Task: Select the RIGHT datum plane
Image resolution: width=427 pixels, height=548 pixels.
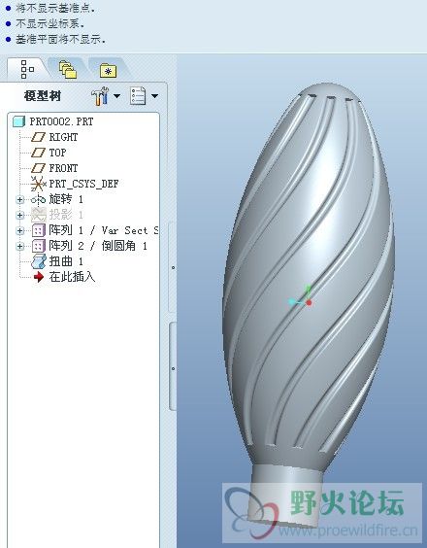Action: pyautogui.click(x=63, y=137)
